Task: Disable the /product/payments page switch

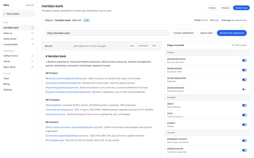Action: click(x=244, y=80)
